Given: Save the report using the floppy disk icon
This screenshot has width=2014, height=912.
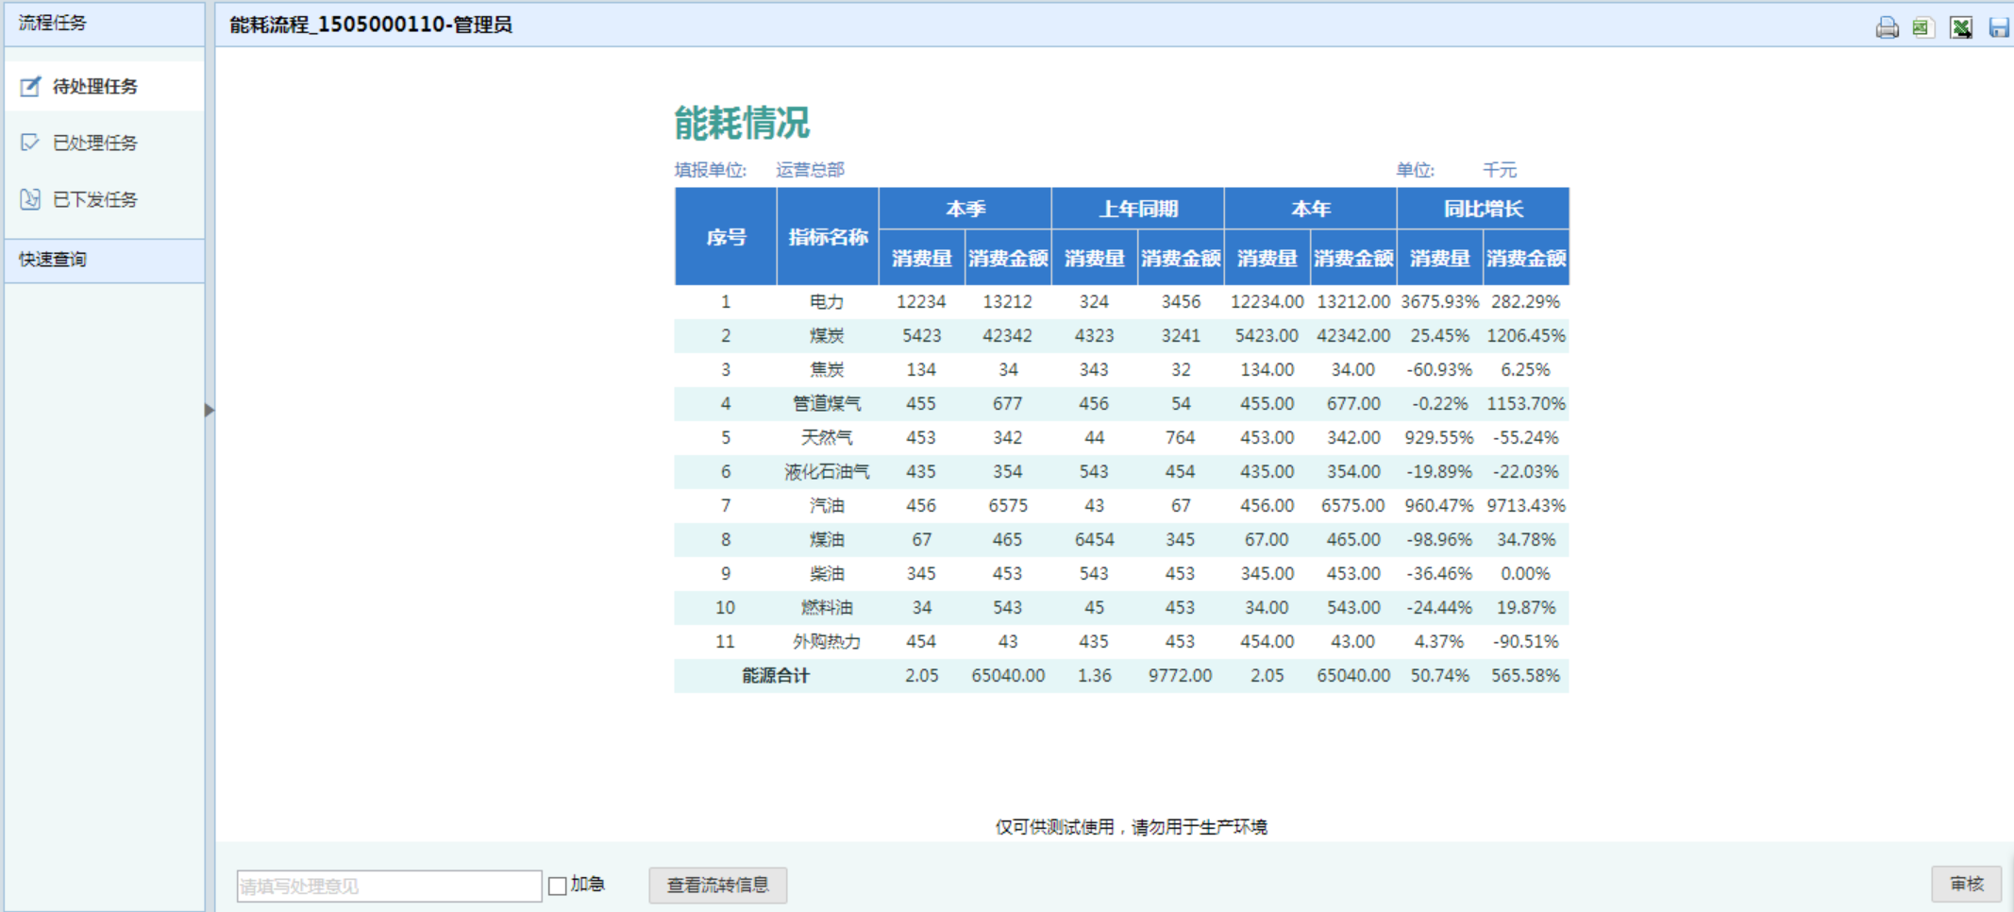Looking at the screenshot, I should pos(1998,27).
